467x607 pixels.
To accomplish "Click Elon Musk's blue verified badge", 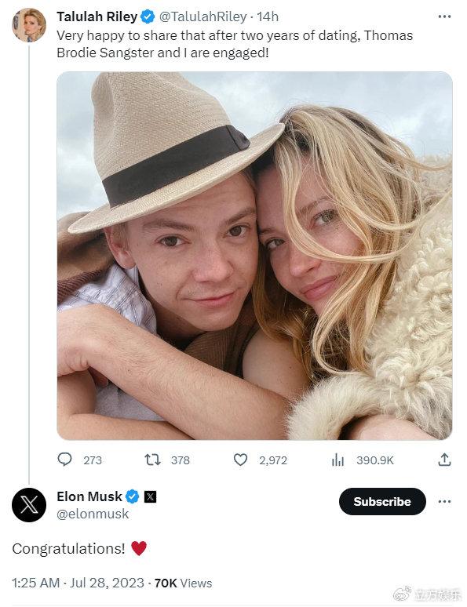I will [x=132, y=496].
